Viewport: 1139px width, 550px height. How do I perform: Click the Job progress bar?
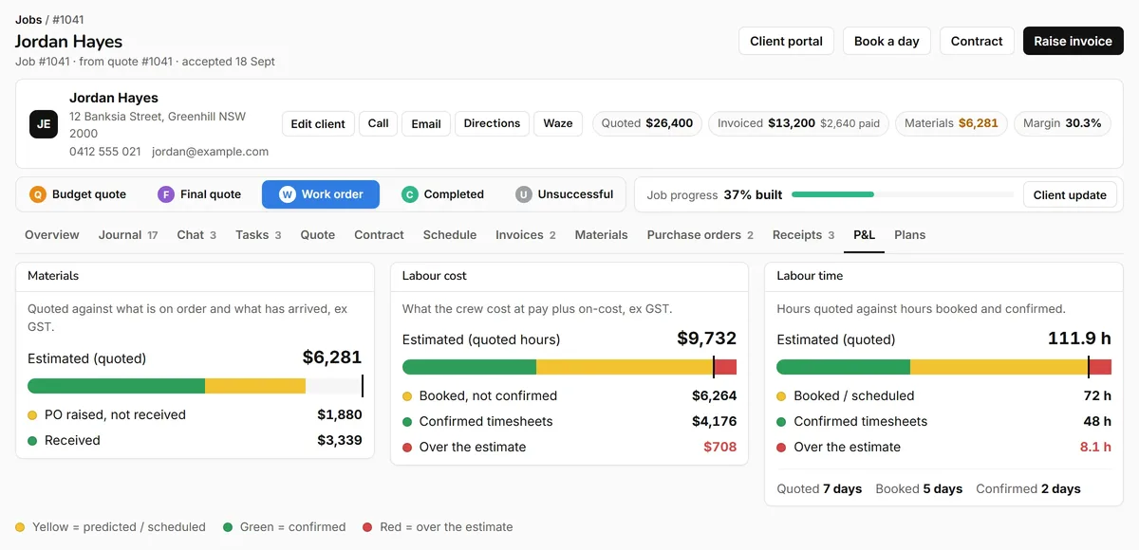coord(903,194)
